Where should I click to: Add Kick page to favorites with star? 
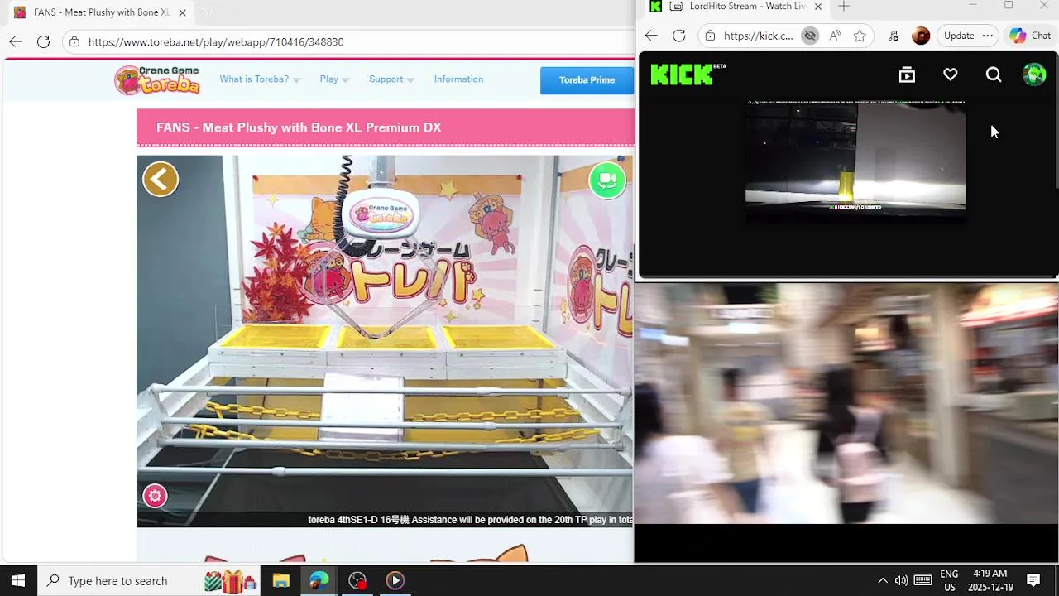(x=860, y=36)
